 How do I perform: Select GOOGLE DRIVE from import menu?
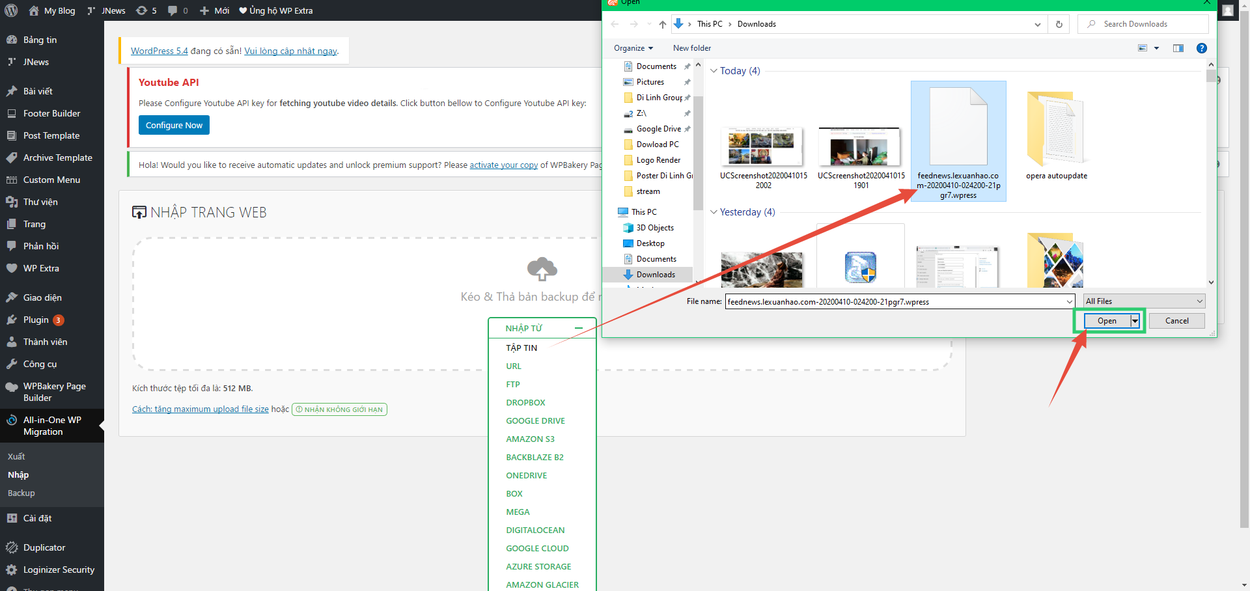(535, 420)
